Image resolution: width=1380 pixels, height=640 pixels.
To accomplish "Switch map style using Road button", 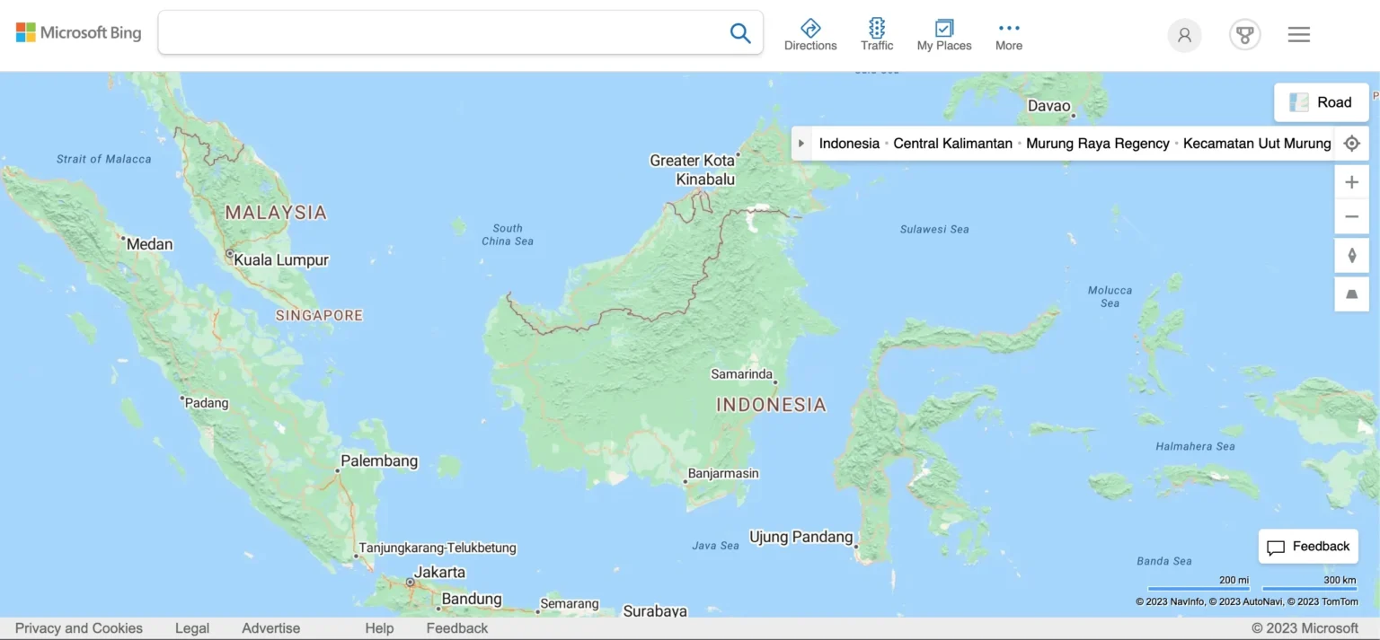I will (x=1321, y=102).
